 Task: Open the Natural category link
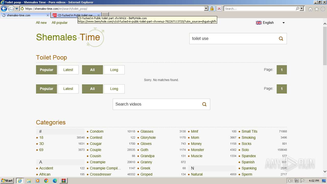pos(197,174)
